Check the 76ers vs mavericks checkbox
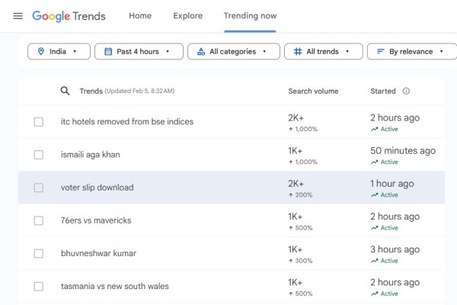The height and width of the screenshot is (305, 457). 39,220
